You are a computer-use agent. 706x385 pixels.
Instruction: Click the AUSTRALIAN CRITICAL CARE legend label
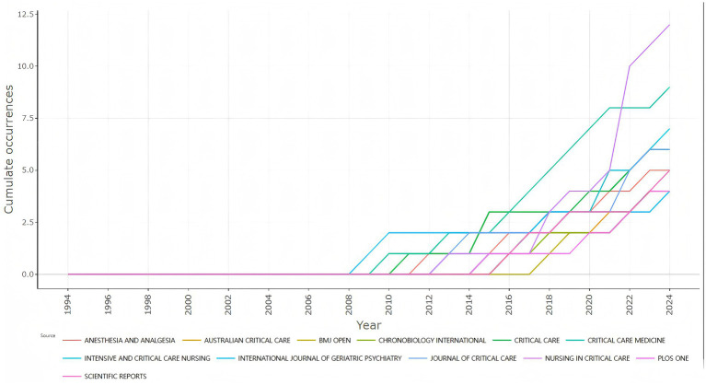(x=248, y=341)
